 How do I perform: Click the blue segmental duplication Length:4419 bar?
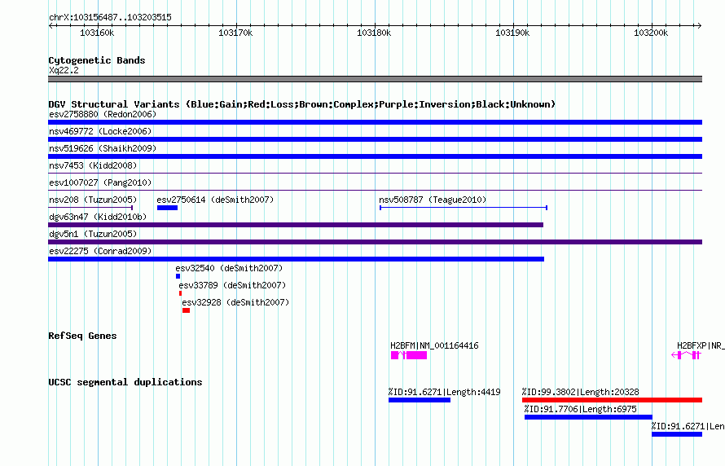pos(420,400)
